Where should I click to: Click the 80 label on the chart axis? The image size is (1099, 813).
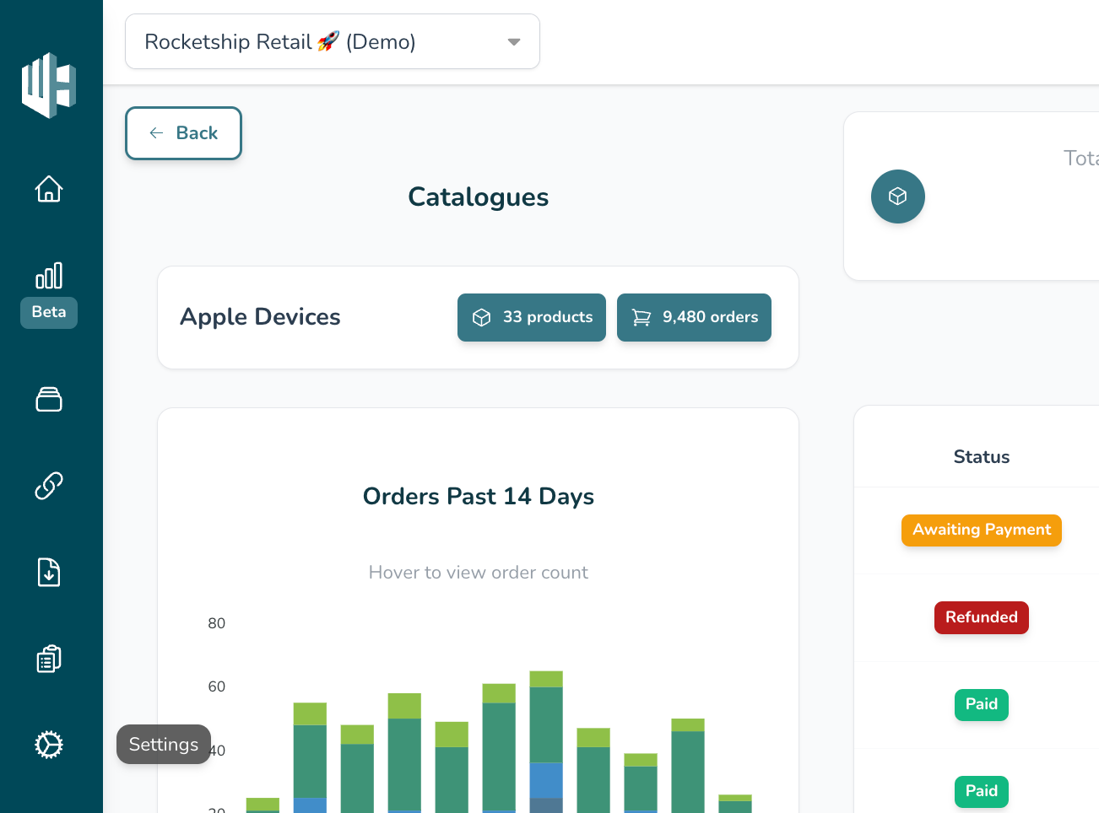217,623
